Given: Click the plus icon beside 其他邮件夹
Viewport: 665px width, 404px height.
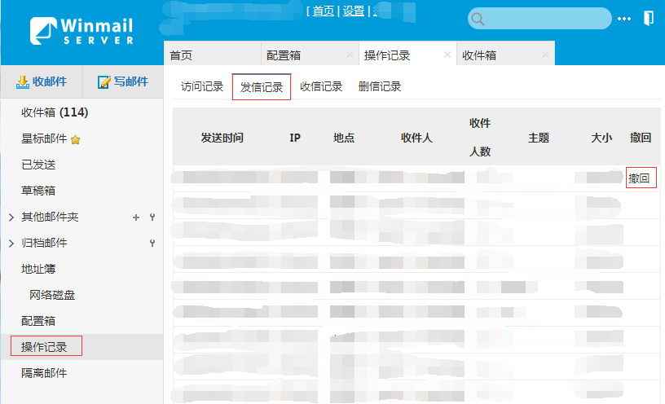Looking at the screenshot, I should click(136, 217).
